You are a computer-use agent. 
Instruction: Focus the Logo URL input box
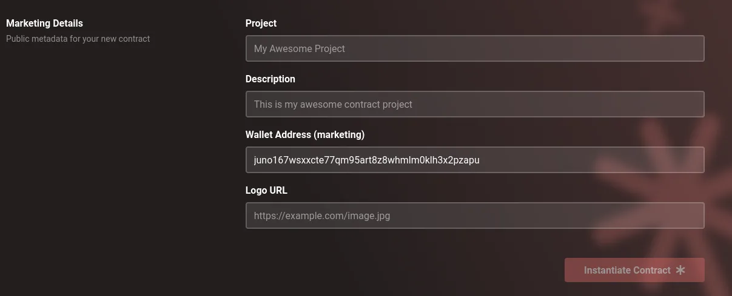click(x=475, y=215)
